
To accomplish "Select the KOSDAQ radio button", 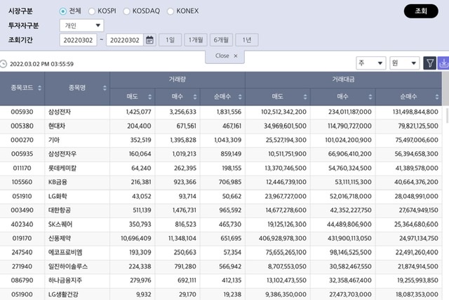I will click(x=127, y=11).
